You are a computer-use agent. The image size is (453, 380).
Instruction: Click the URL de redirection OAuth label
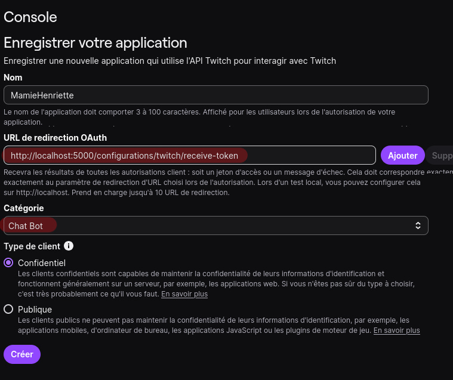point(55,138)
